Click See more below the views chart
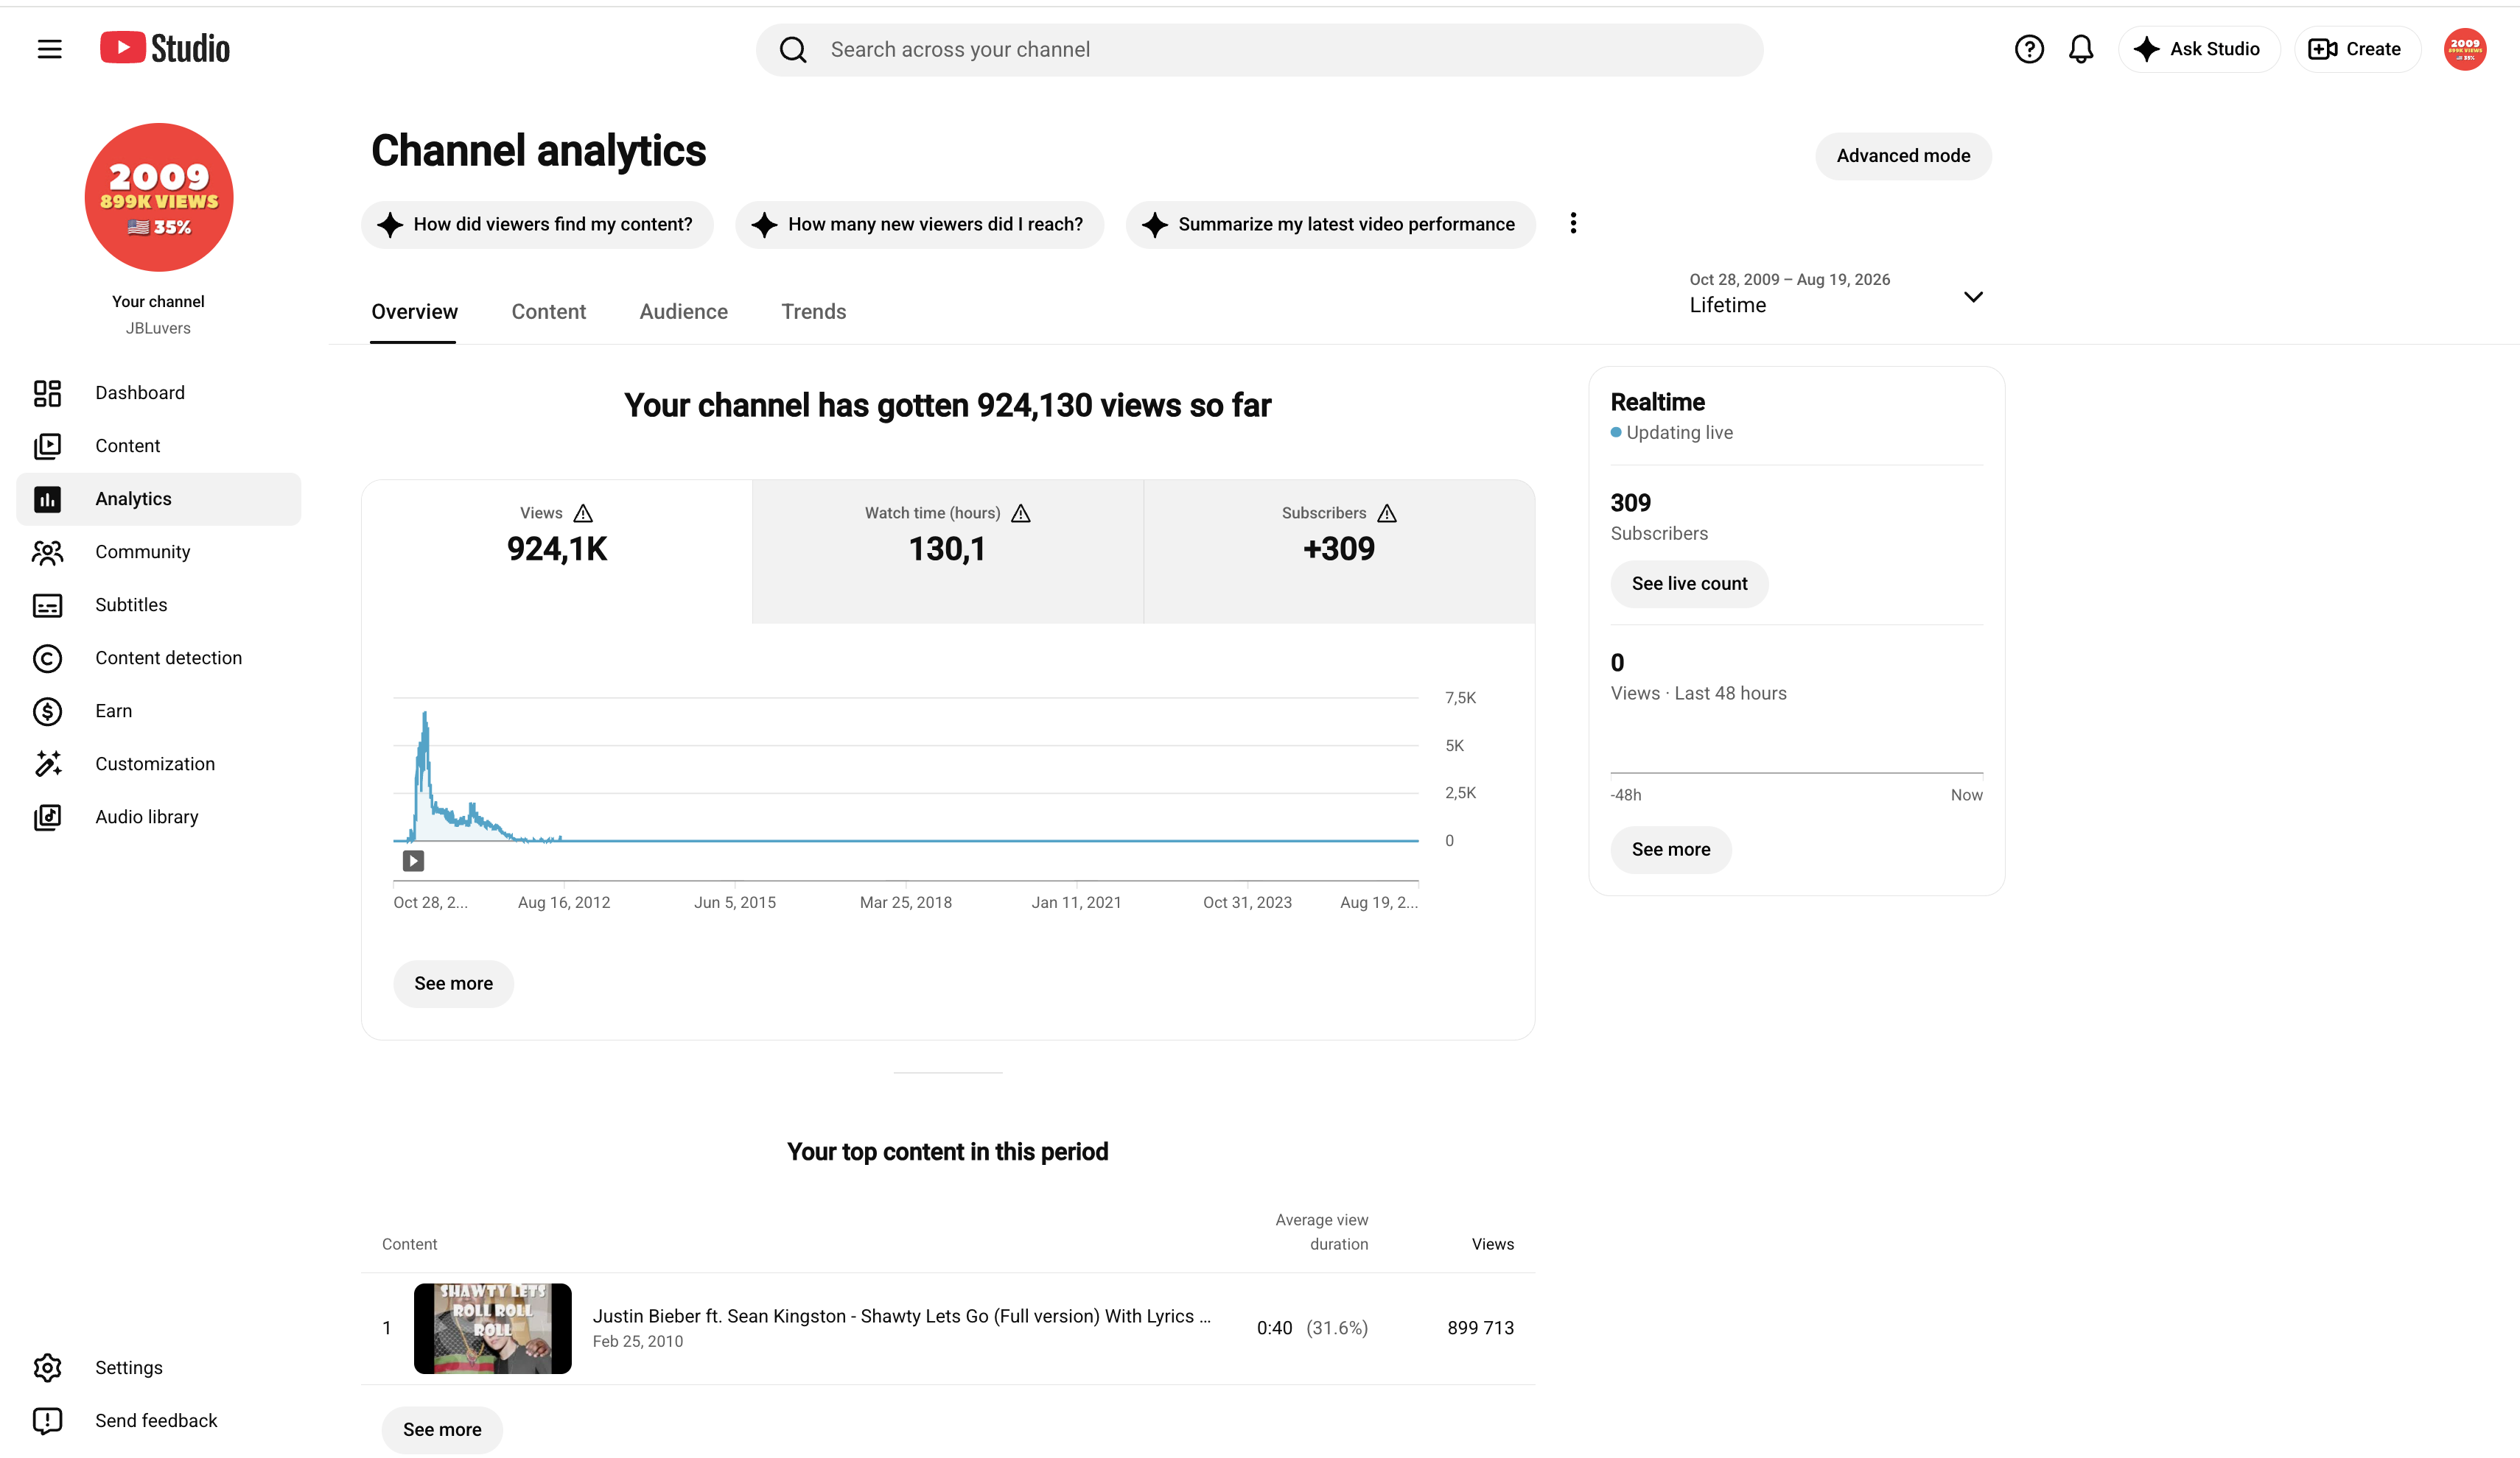This screenshot has width=2520, height=1458. tap(453, 983)
